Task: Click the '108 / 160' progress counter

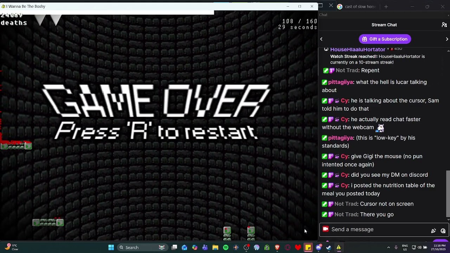Action: 300,21
